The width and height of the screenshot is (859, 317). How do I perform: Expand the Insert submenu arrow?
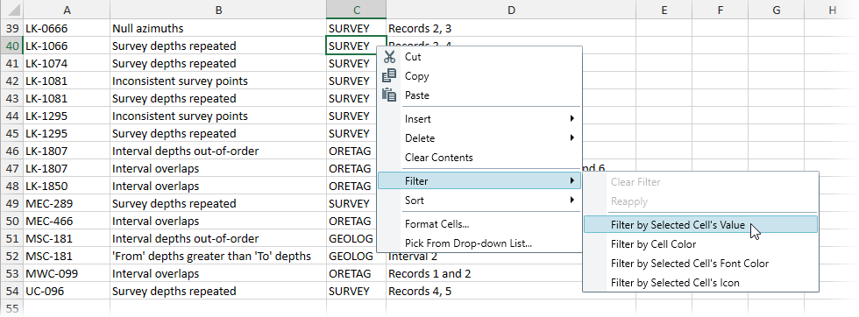pyautogui.click(x=571, y=118)
